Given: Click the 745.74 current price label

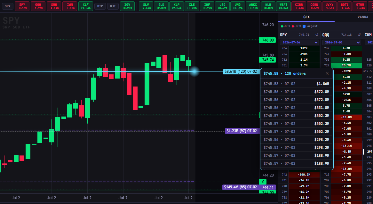Looking at the screenshot, I should tap(268, 60).
